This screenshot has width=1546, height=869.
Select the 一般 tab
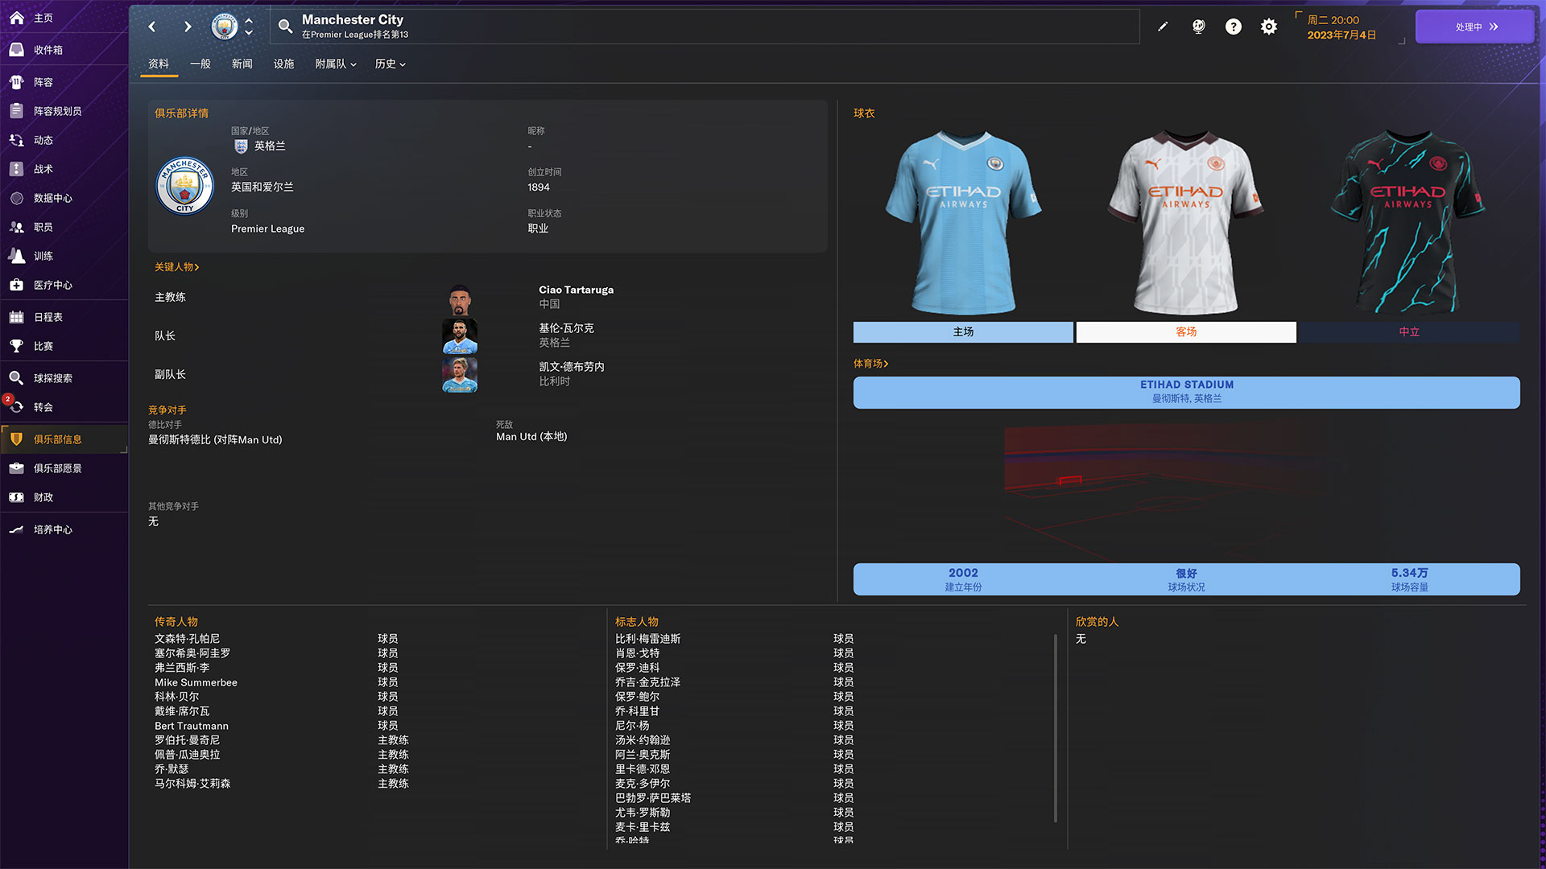[200, 64]
